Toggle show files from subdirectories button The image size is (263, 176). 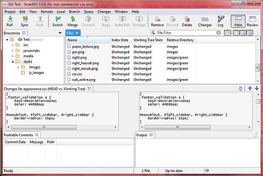227,33
